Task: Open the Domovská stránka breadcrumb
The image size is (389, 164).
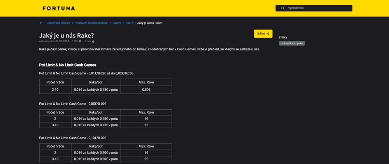Action: click(x=58, y=23)
